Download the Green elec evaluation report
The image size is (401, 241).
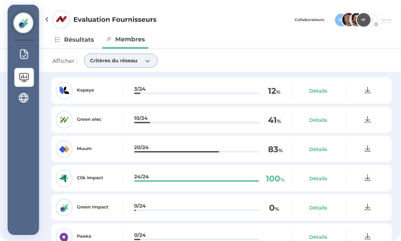click(x=367, y=120)
